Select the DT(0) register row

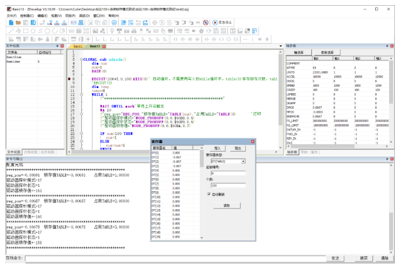tap(176, 153)
